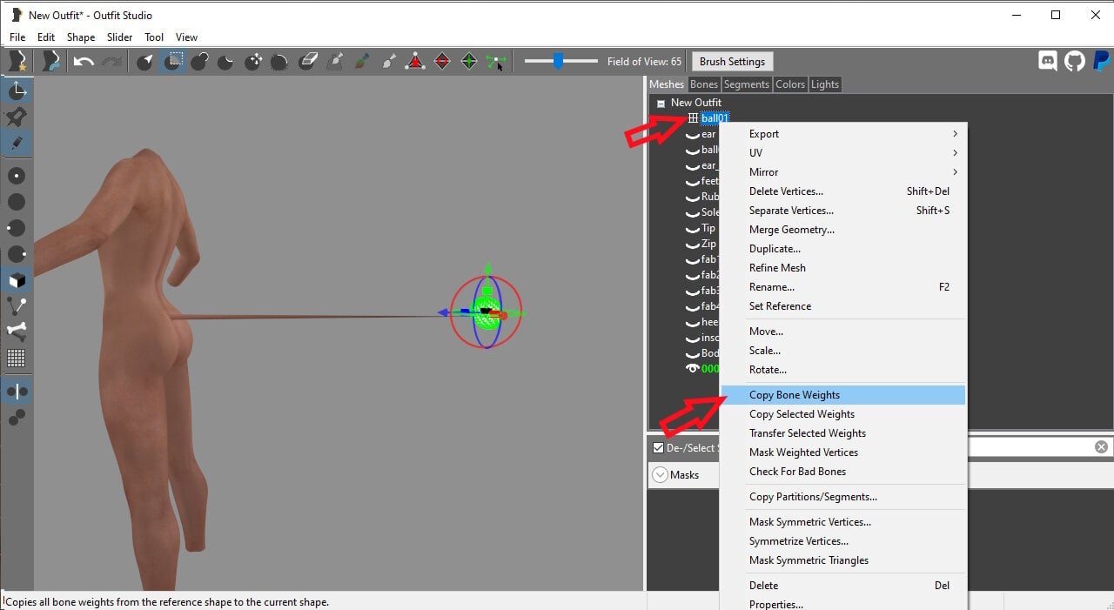Switch to the Lights tab
This screenshot has height=610, width=1114.
coord(825,84)
